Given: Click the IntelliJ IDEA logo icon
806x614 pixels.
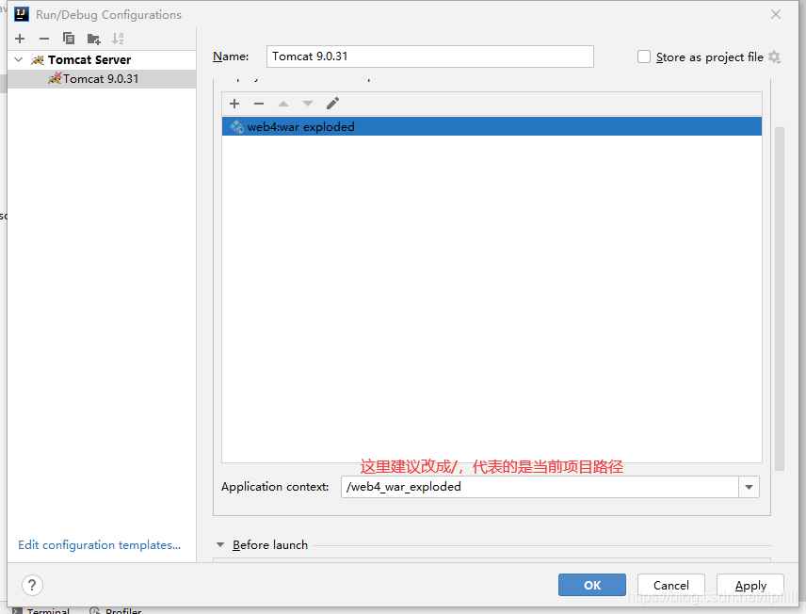Looking at the screenshot, I should coord(22,14).
